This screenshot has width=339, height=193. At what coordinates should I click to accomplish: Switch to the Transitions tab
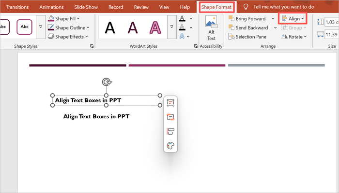pyautogui.click(x=17, y=7)
